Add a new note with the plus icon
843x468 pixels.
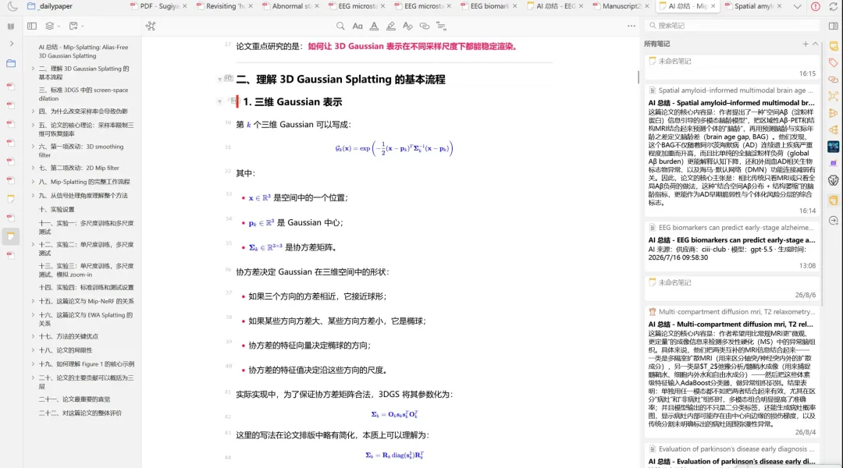tap(806, 44)
